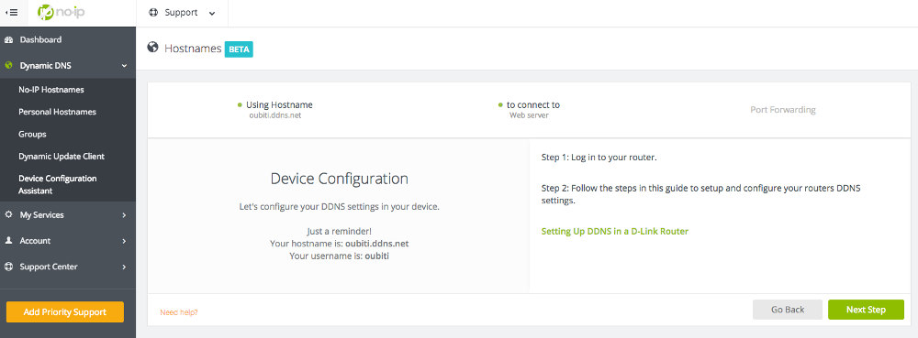Select the 'to connect to' wizard step

(529, 110)
